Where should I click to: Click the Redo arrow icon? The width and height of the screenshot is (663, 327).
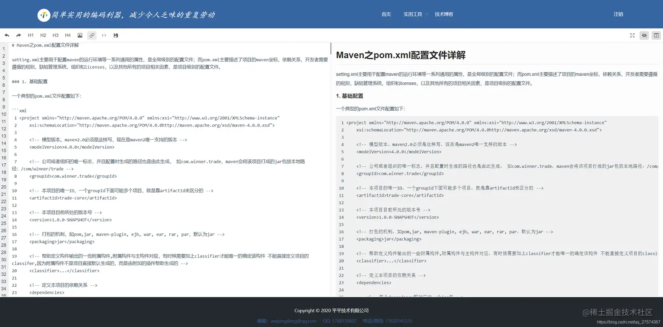(x=18, y=35)
